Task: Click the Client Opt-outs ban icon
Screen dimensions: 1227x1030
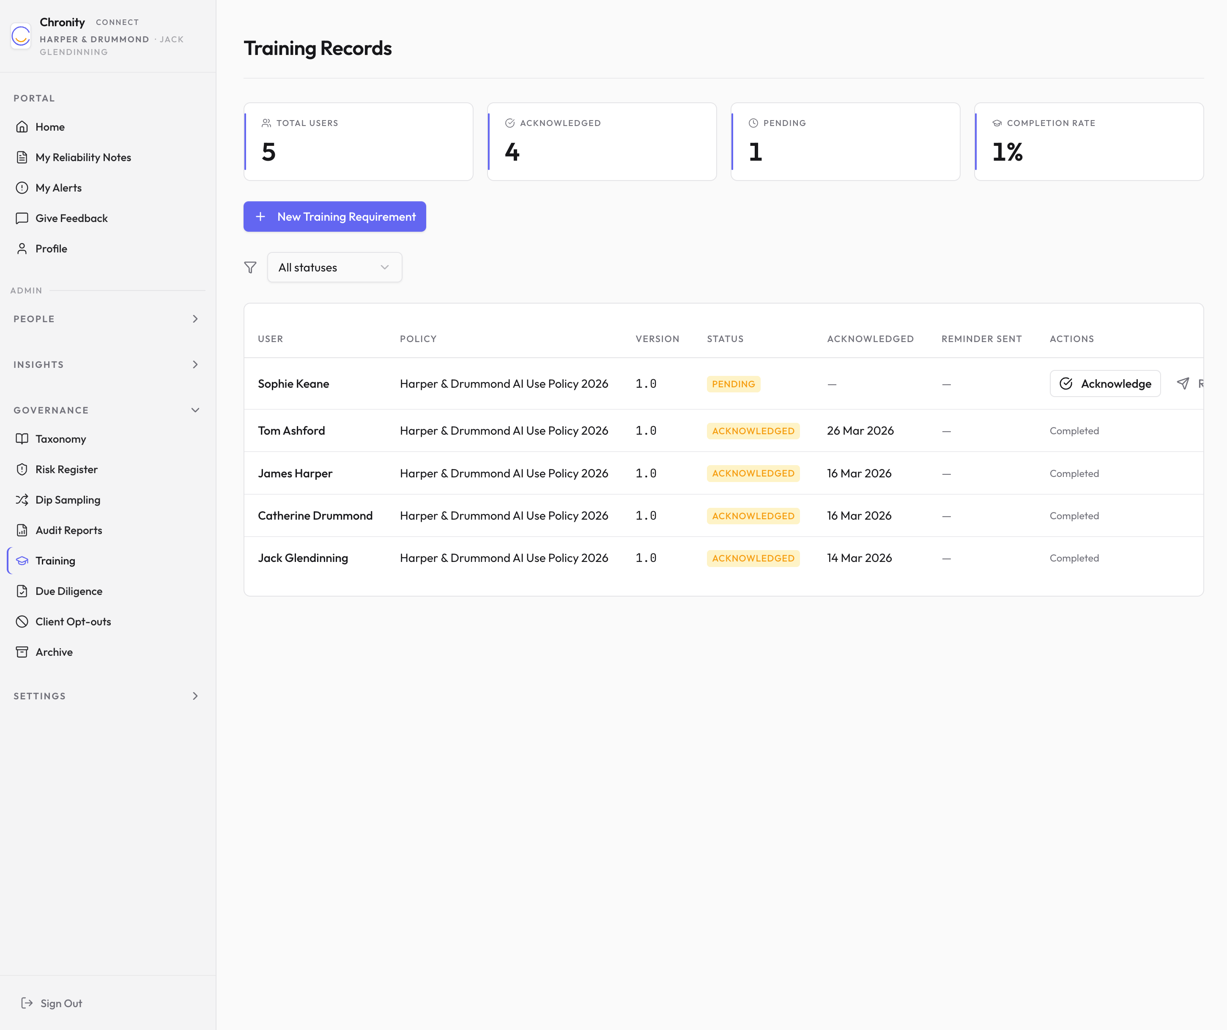Action: 22,622
